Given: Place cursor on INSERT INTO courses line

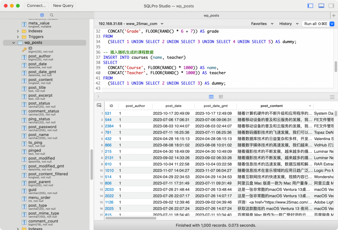Looking at the screenshot, I should pyautogui.click(x=144, y=57).
